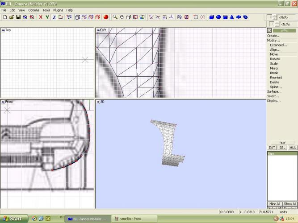This screenshot has height=223, width=298.
Task: Open the Plugins menu
Action: [x=58, y=10]
